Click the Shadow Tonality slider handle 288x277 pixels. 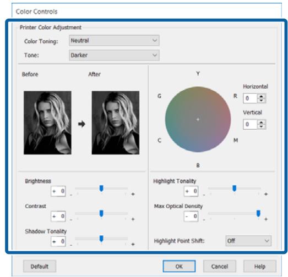click(x=101, y=239)
